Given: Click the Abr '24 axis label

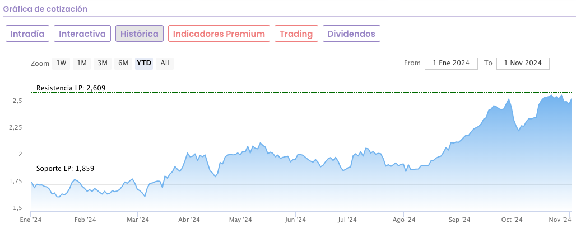Looking at the screenshot, I should [189, 220].
